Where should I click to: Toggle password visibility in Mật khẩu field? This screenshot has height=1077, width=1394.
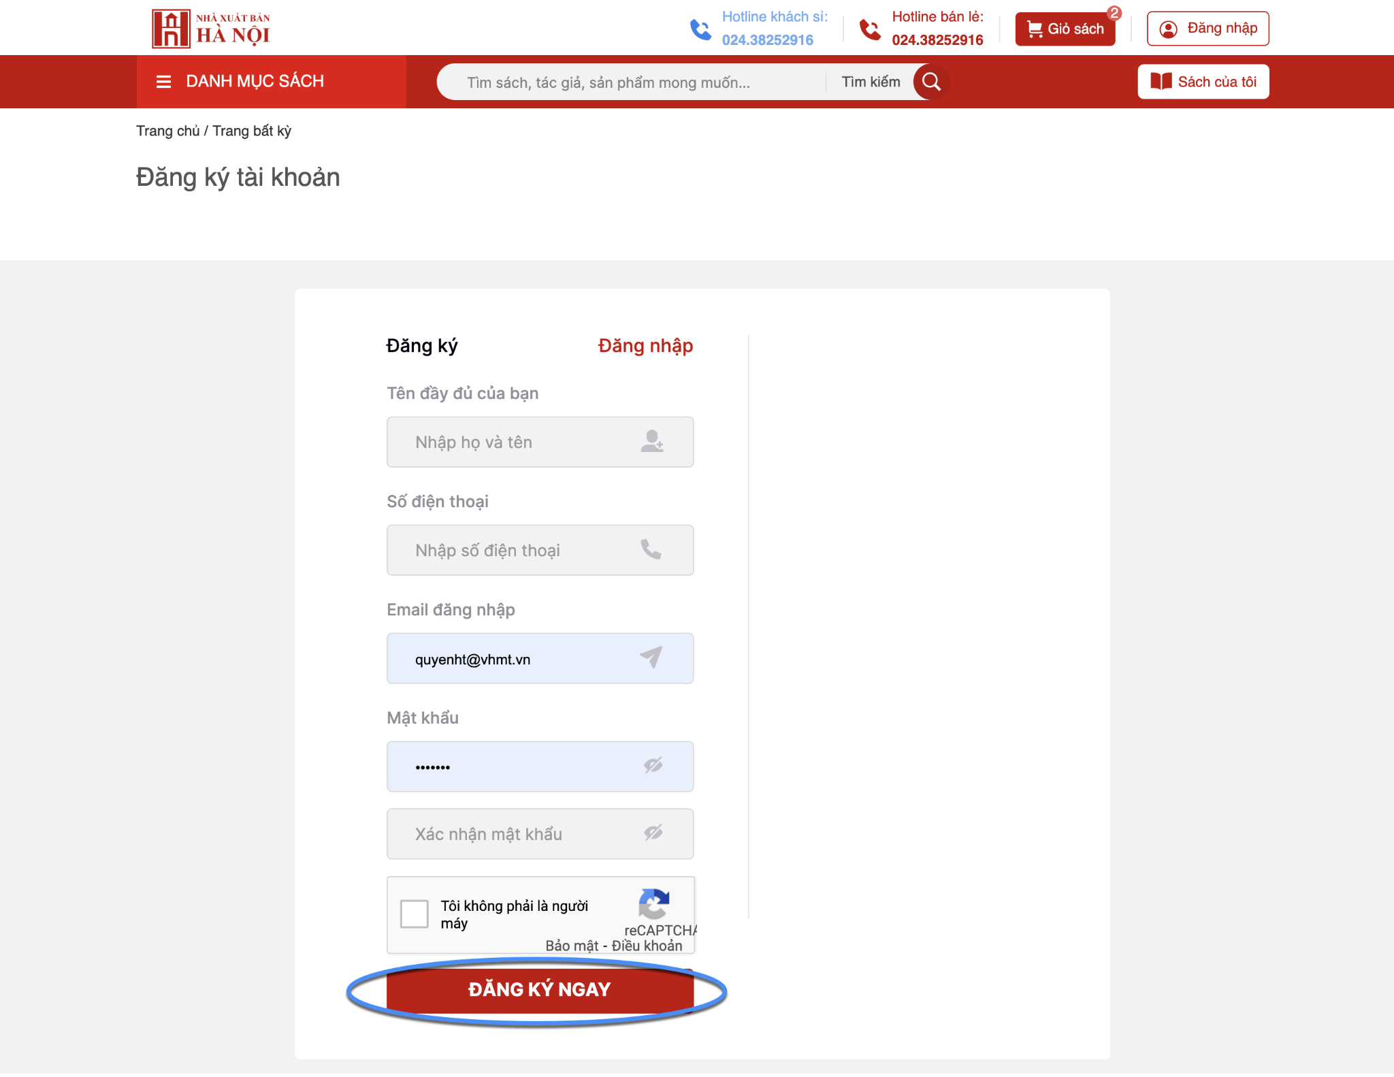653,765
